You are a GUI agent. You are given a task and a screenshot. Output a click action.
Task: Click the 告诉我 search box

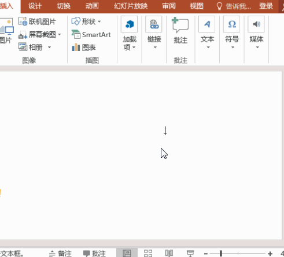click(x=234, y=6)
